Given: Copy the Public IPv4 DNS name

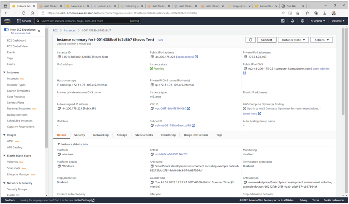Looking at the screenshot, I should pos(245,69).
